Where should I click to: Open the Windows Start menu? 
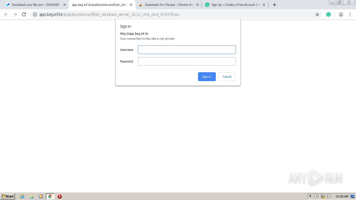click(x=8, y=196)
